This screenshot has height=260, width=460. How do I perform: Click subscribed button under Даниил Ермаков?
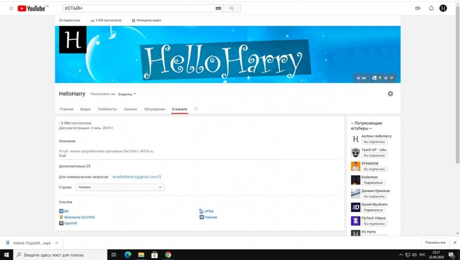374,196
